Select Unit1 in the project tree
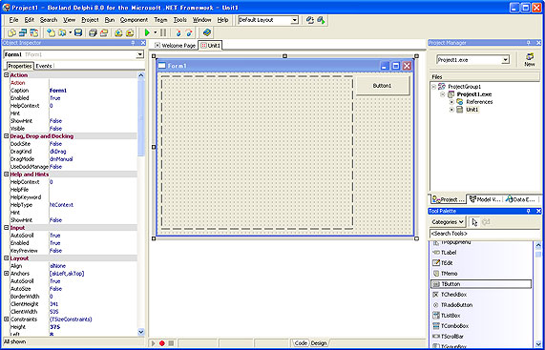This screenshot has height=350, width=545. click(472, 110)
